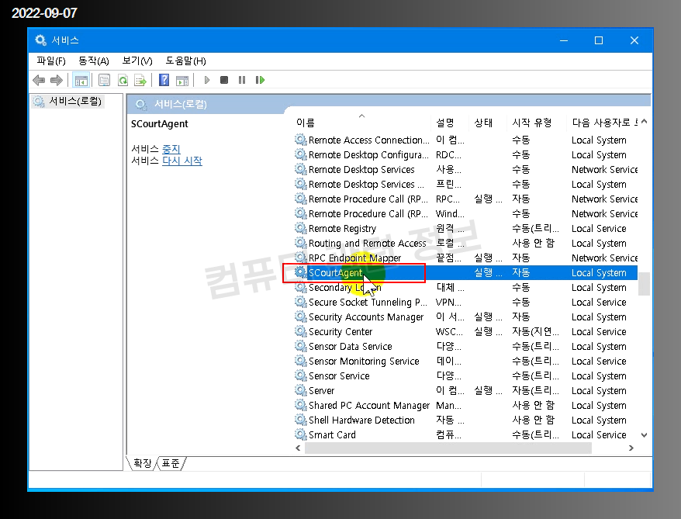Switch to the 확장 tab
Screen dimensions: 681x519
click(143, 463)
